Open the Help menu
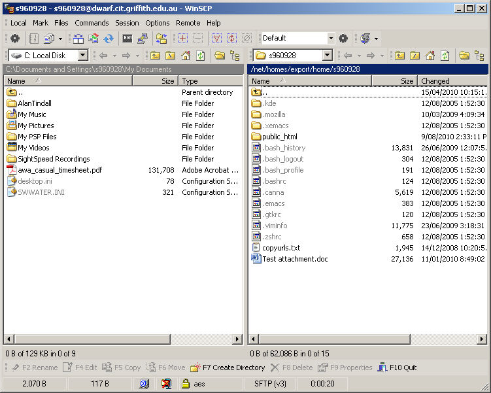 pyautogui.click(x=214, y=23)
